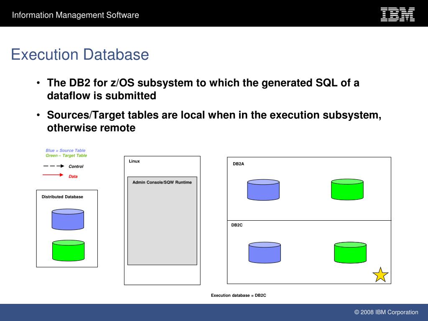The width and height of the screenshot is (428, 321).
Task: Click the 'Blue = Source Table' legend text
Action: 66,150
